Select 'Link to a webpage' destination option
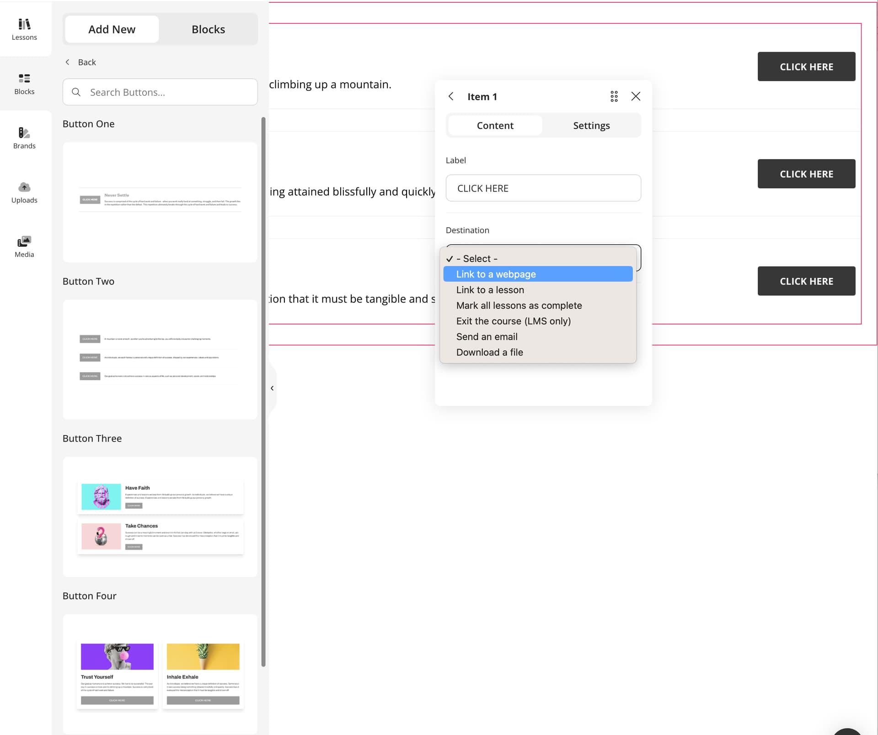This screenshot has width=878, height=735. [x=496, y=274]
